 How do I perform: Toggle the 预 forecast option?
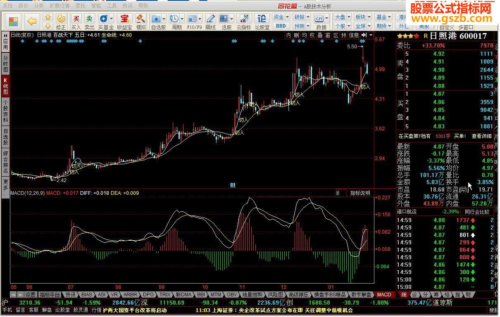[x=343, y=35]
